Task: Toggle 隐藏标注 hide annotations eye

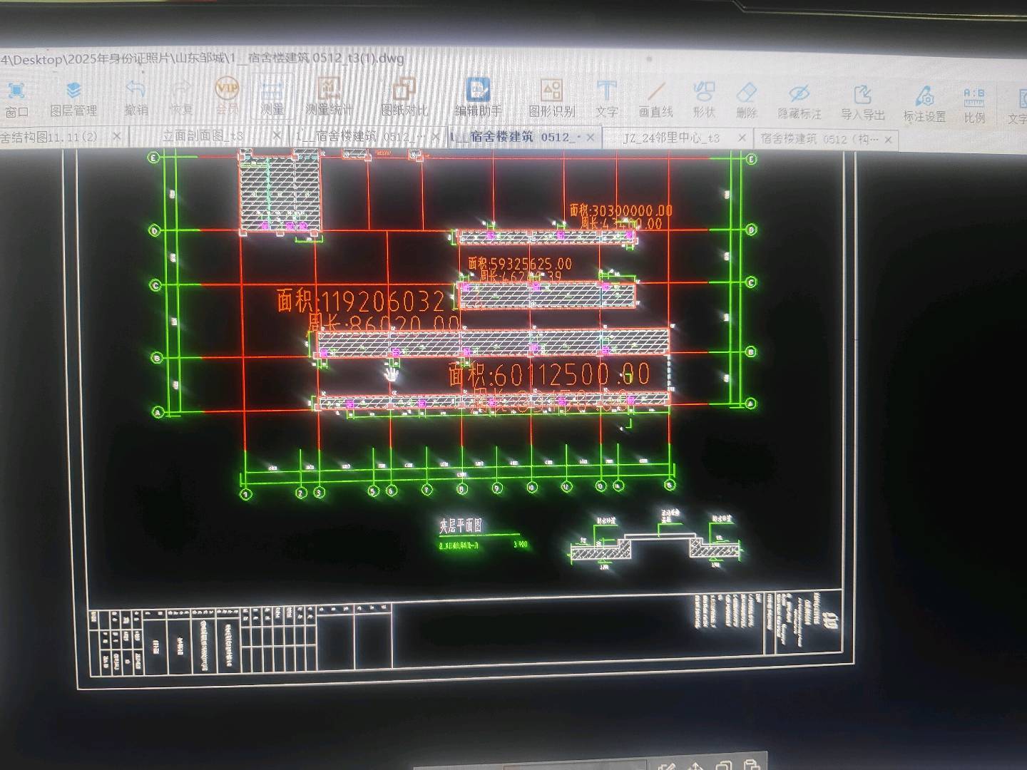Action: tap(799, 101)
